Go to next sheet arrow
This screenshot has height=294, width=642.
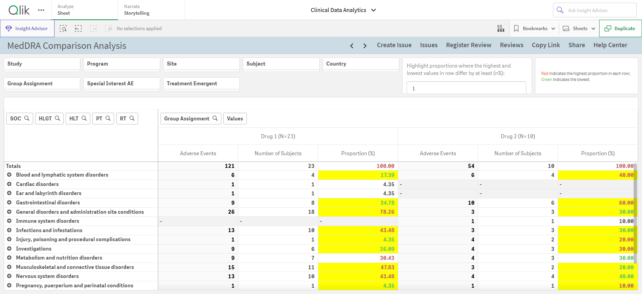pos(365,45)
